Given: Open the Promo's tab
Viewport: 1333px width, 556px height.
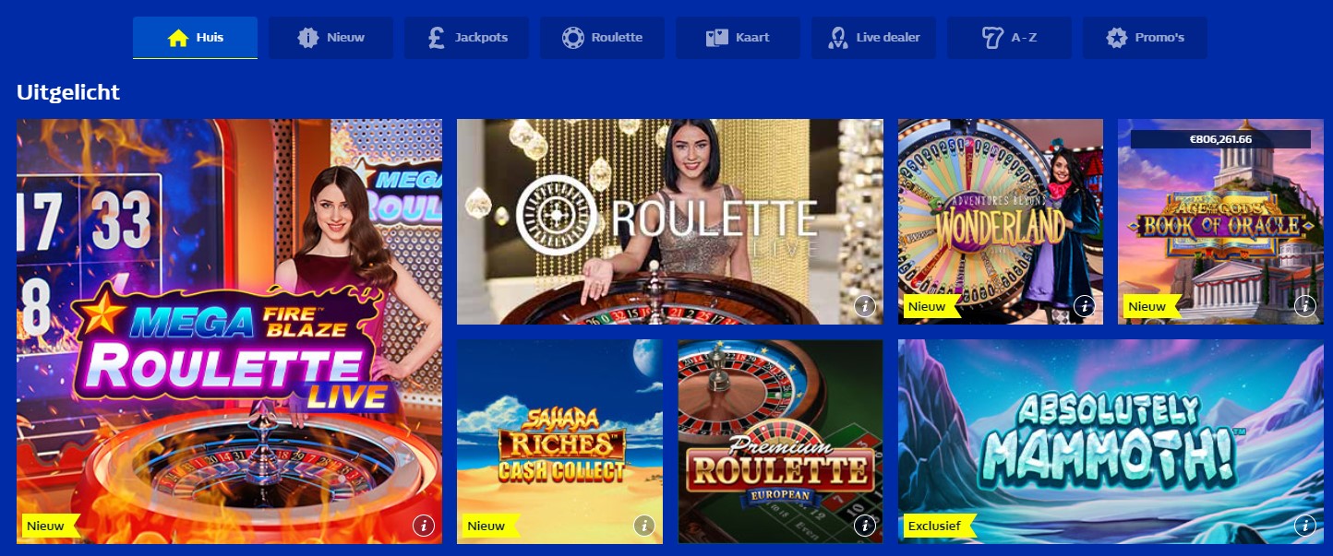Looking at the screenshot, I should coord(1145,38).
